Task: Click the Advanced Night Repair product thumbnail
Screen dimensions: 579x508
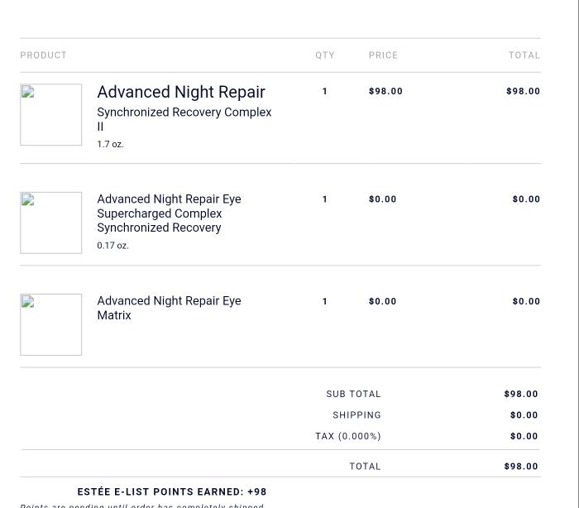Action: [50, 114]
